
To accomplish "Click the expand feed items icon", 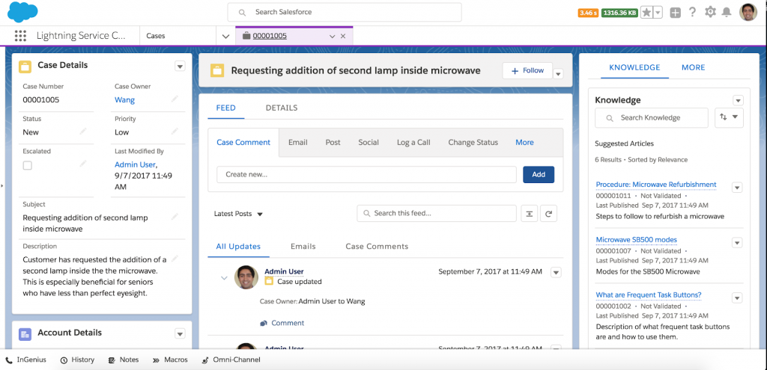I will (530, 213).
